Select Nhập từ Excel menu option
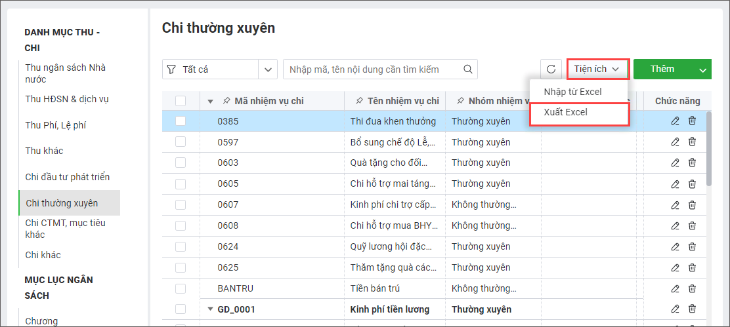Image resolution: width=730 pixels, height=327 pixels. [572, 92]
